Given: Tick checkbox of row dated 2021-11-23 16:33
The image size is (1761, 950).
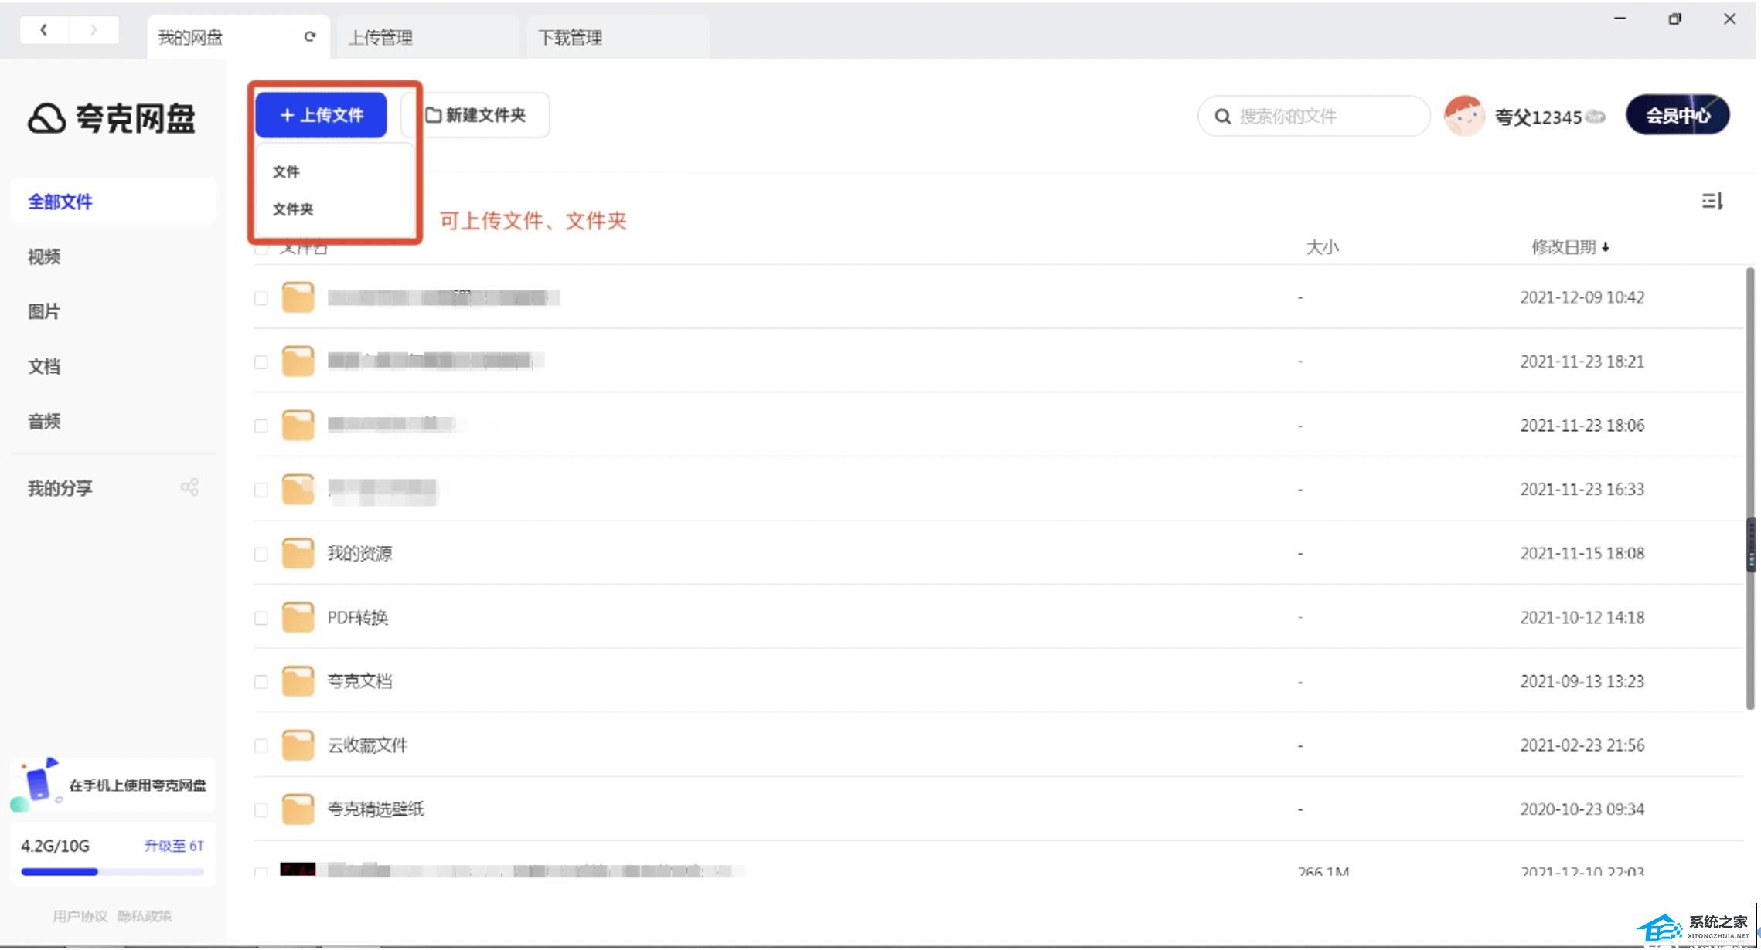Looking at the screenshot, I should (x=261, y=490).
